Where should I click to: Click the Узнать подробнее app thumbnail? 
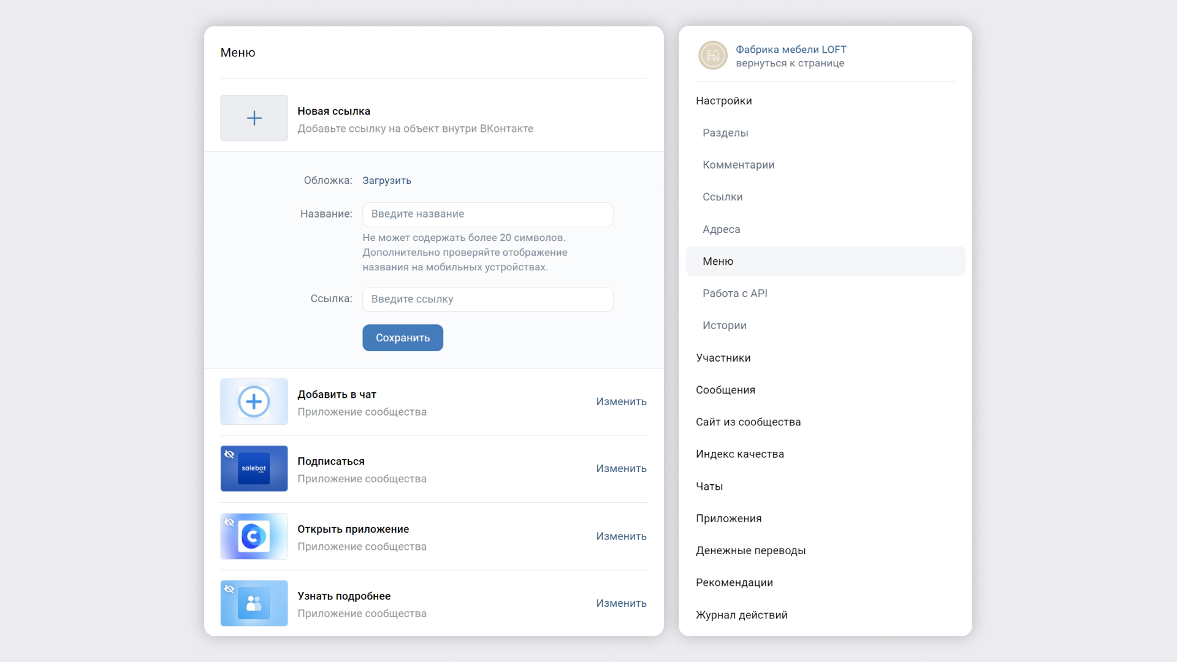pos(254,603)
